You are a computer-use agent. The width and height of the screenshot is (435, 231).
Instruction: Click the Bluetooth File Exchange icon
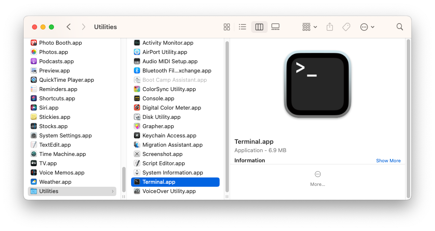137,71
